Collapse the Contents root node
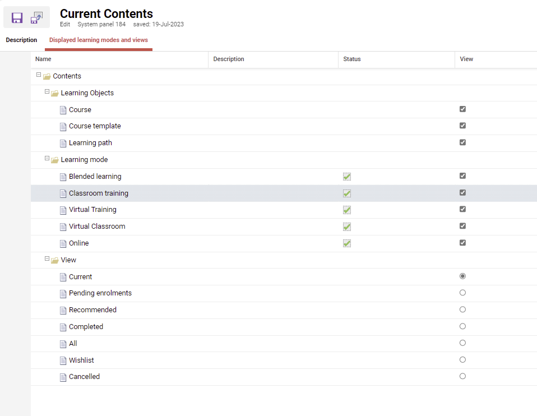537x416 pixels. click(39, 75)
